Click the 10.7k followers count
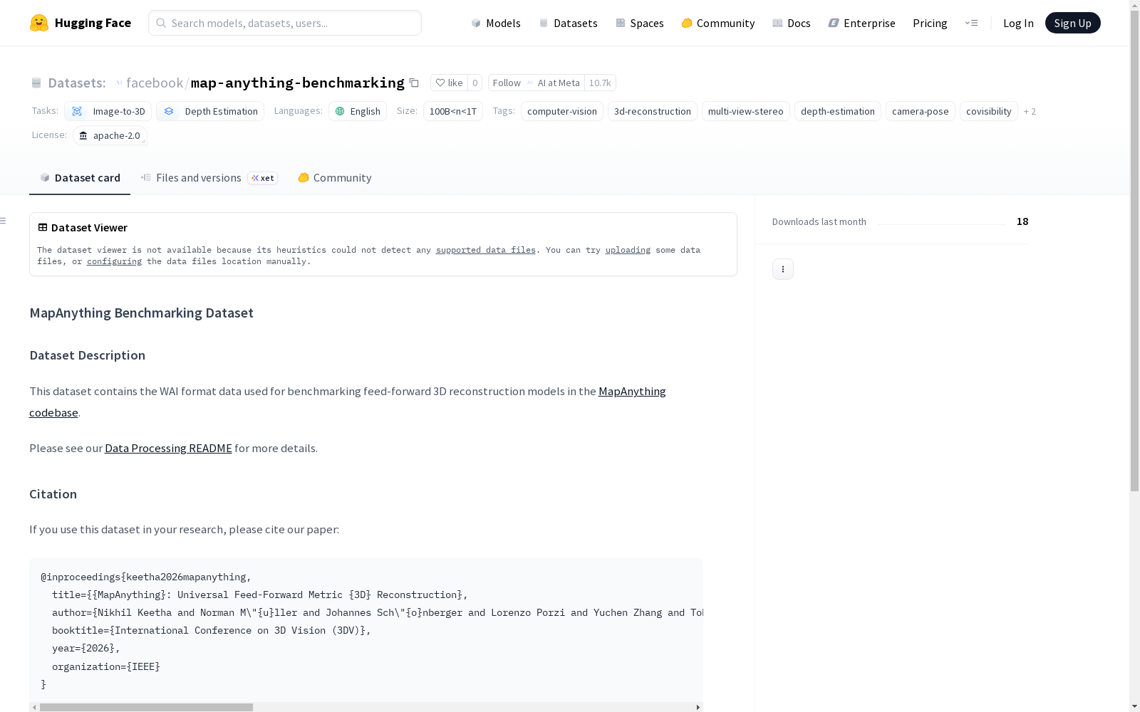Image resolution: width=1140 pixels, height=712 pixels. coord(600,83)
